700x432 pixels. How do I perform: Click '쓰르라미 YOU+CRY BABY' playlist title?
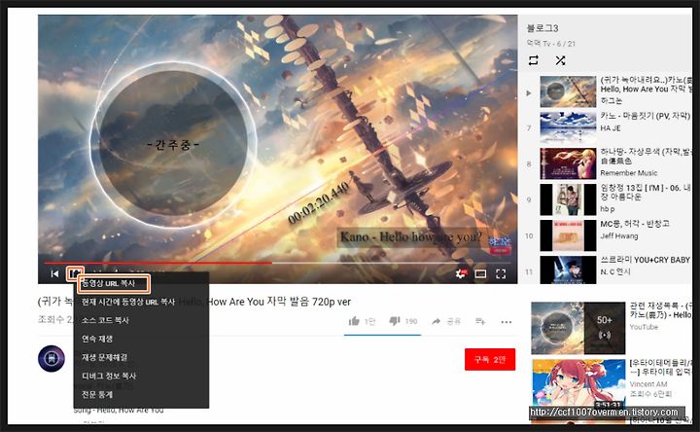[x=646, y=260]
